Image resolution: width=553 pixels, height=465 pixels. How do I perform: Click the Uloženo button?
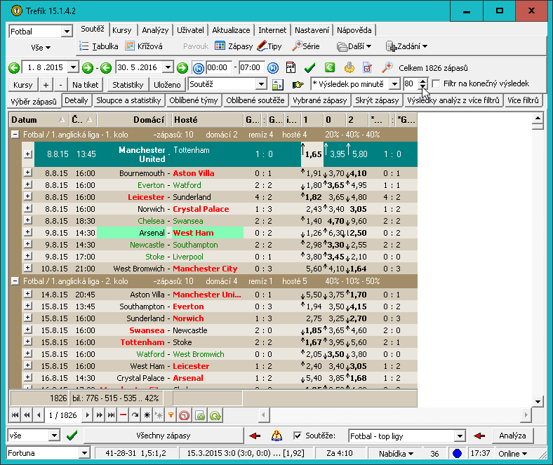167,85
